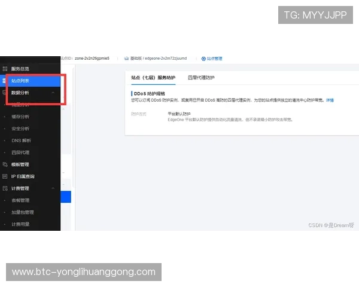The width and height of the screenshot is (359, 287).
Task: Open 四层代理 under 数据分析
Action: click(20, 152)
